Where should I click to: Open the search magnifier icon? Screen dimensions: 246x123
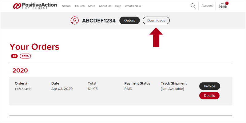point(193,6)
